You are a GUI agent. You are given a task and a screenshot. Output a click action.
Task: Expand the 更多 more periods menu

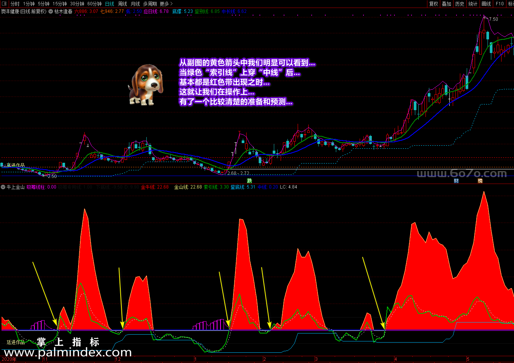(x=166, y=4)
